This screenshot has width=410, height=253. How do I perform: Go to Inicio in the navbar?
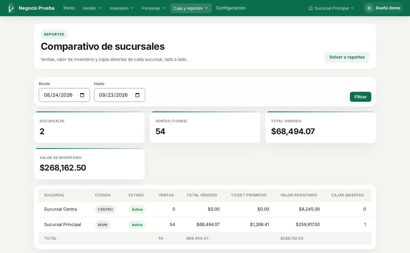point(69,8)
